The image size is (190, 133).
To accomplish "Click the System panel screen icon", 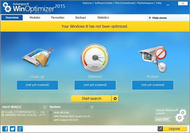I will coord(87,107).
